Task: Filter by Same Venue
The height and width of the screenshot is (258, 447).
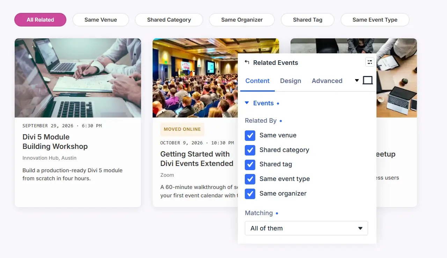Action: [x=101, y=20]
